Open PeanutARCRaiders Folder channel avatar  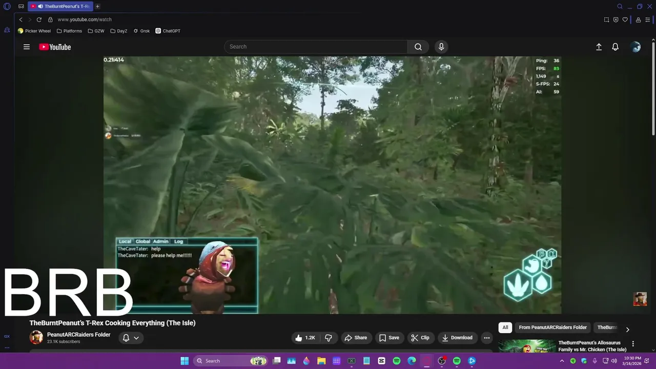(x=36, y=337)
